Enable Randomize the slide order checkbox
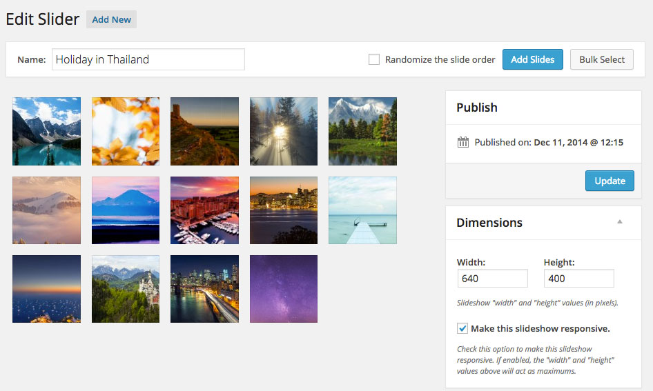 click(374, 59)
